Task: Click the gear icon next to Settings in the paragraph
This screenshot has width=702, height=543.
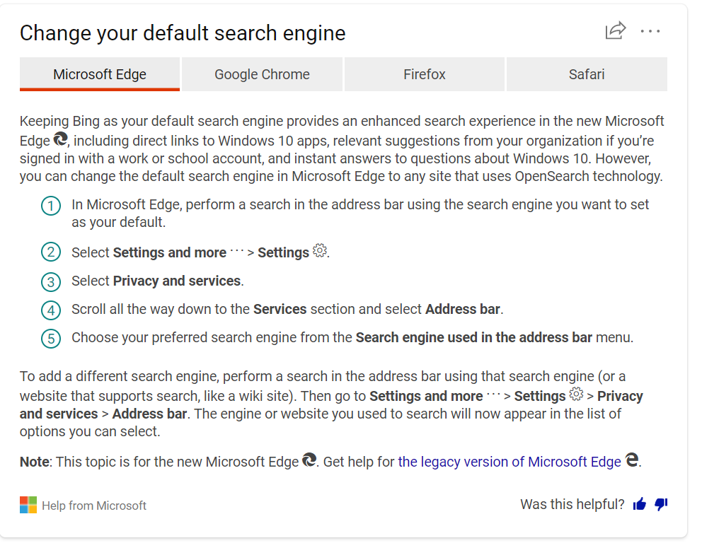Action: pos(576,395)
